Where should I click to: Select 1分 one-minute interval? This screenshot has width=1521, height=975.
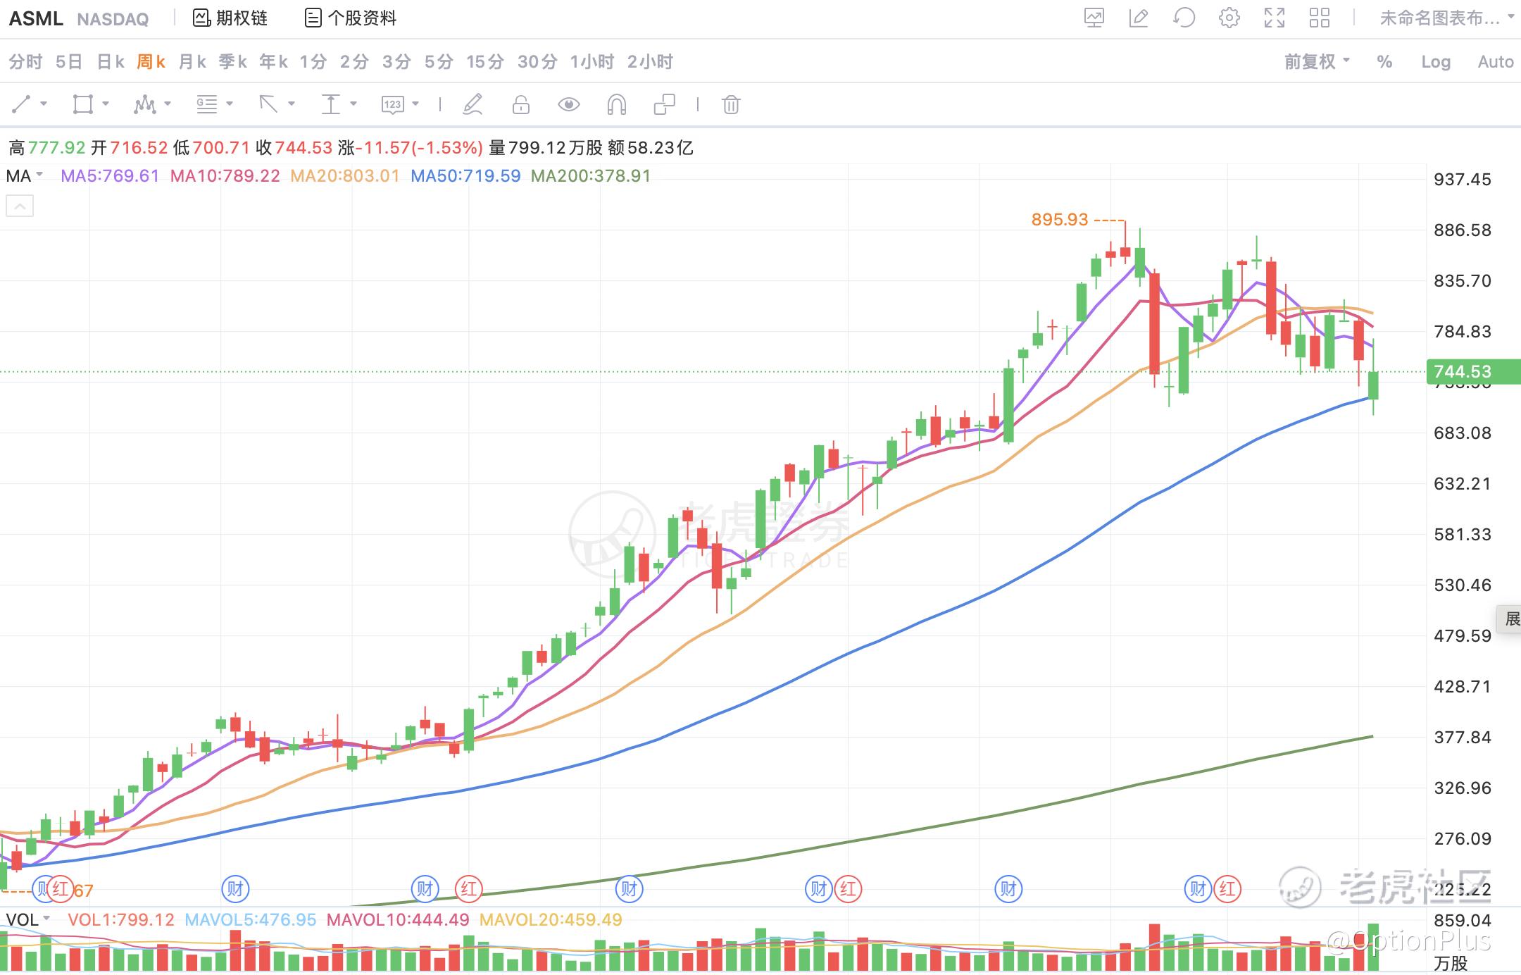[313, 62]
